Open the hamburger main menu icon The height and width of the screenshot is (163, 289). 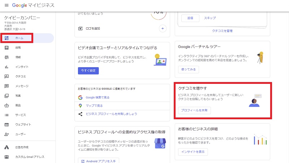[7, 5]
